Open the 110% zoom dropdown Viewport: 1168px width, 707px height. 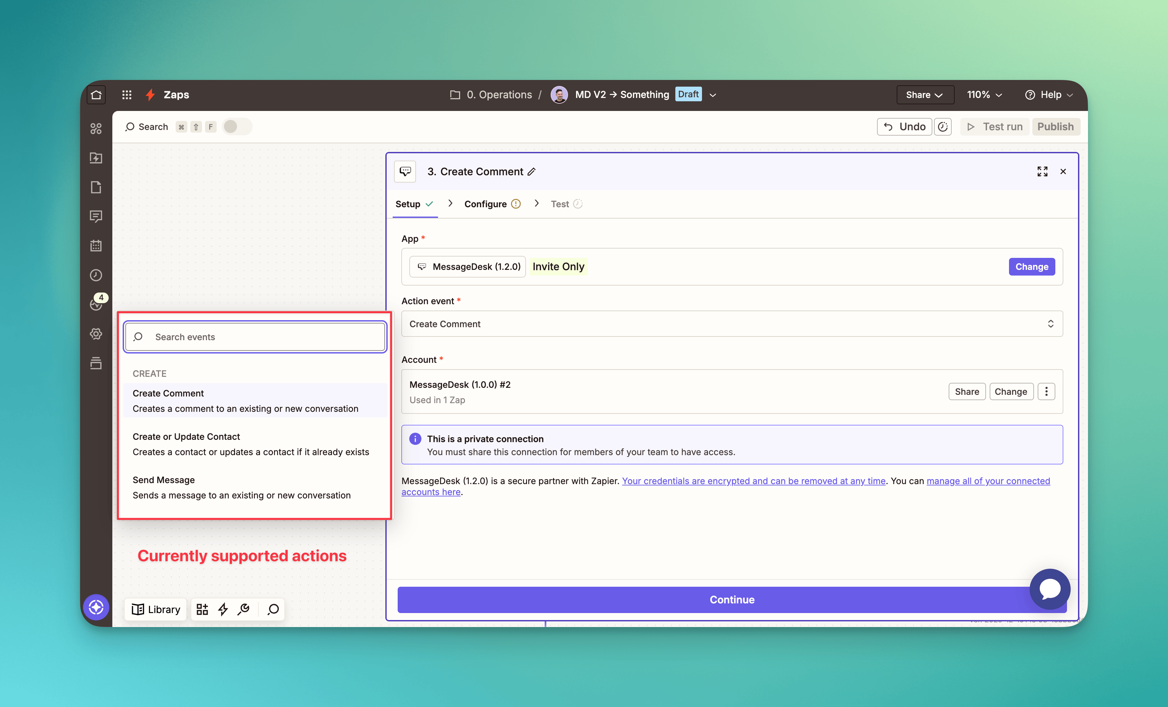985,95
